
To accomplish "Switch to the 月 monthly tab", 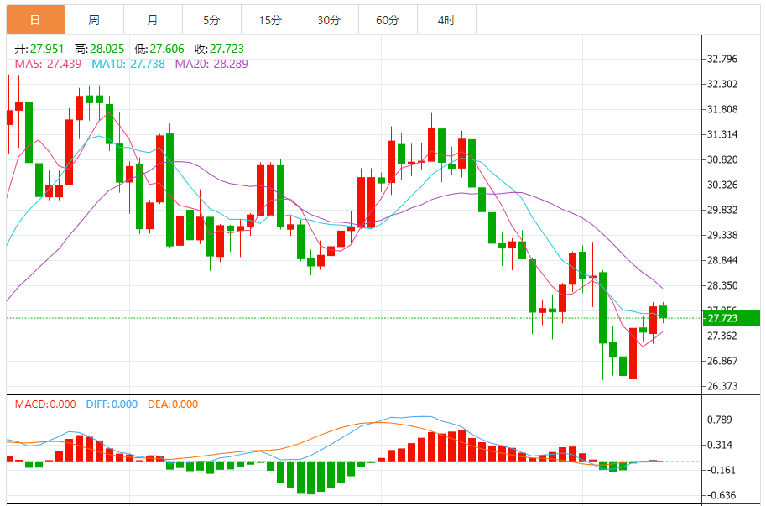I will 153,20.
